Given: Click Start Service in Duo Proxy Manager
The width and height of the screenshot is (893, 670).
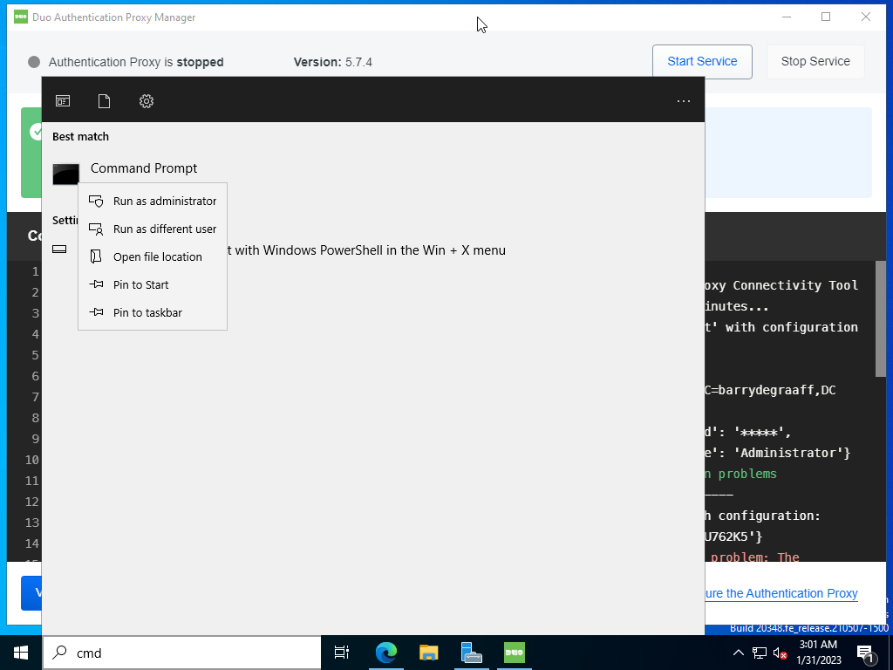Looking at the screenshot, I should 702,62.
